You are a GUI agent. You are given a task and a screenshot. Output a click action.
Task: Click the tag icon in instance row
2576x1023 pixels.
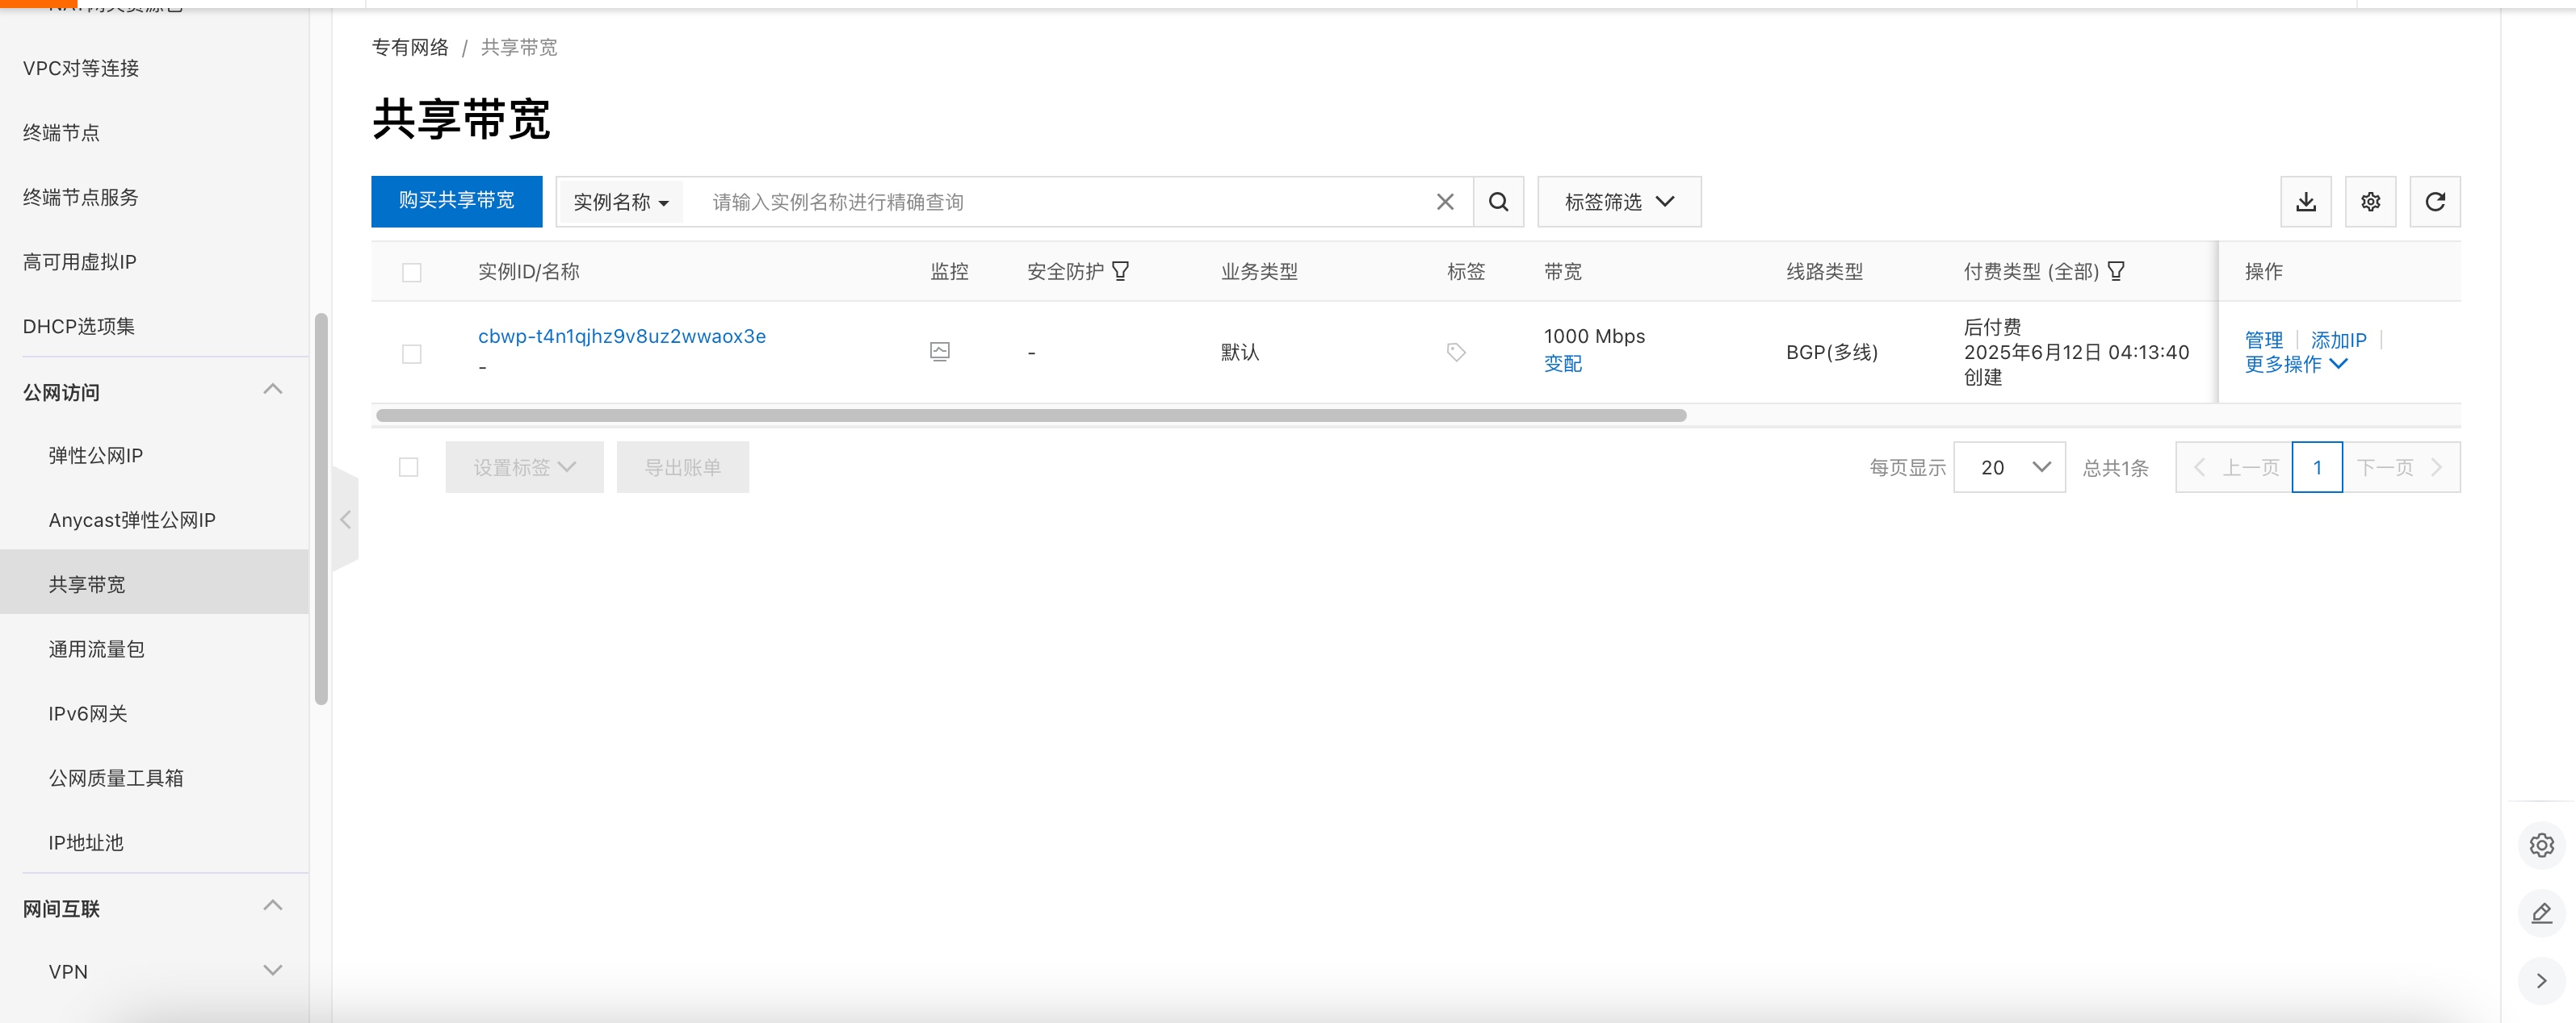1456,352
